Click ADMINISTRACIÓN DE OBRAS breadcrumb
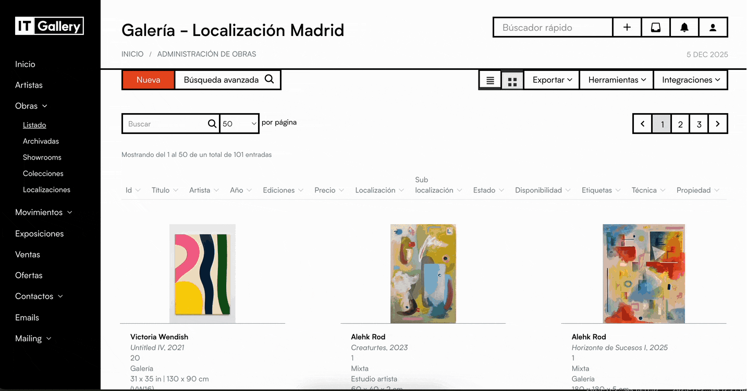Viewport: 747px width, 391px height. (x=207, y=54)
